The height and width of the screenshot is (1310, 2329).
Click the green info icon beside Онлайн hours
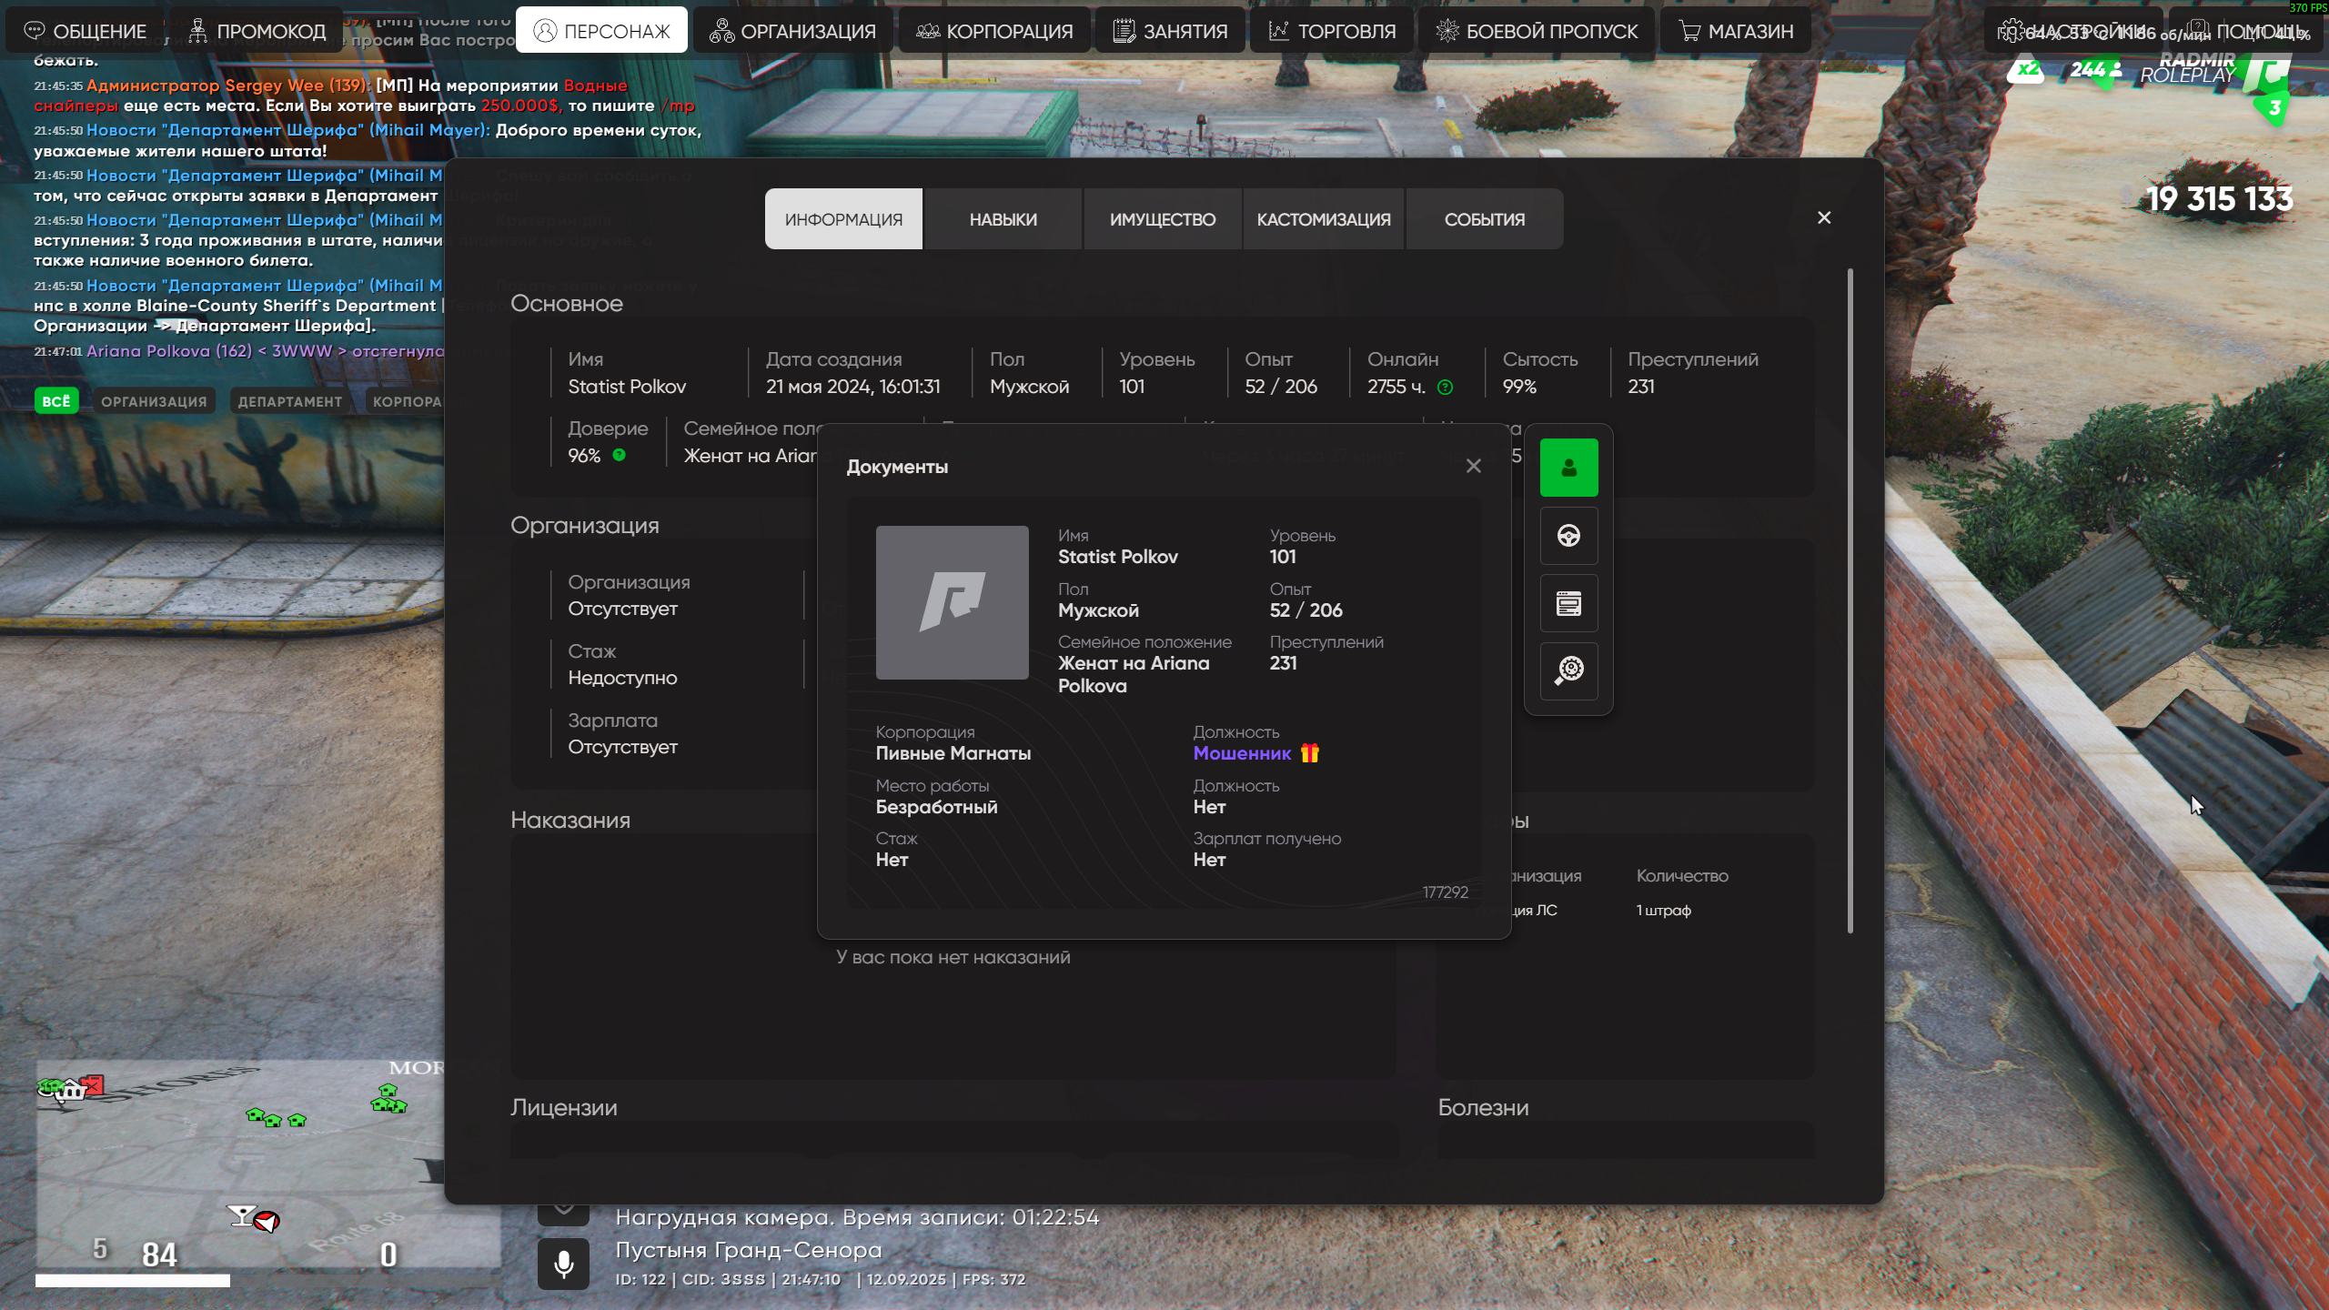point(1445,388)
